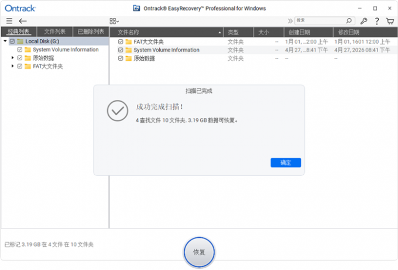This screenshot has width=398, height=270.
Task: Sort by 修改日期 column header
Action: [x=365, y=32]
